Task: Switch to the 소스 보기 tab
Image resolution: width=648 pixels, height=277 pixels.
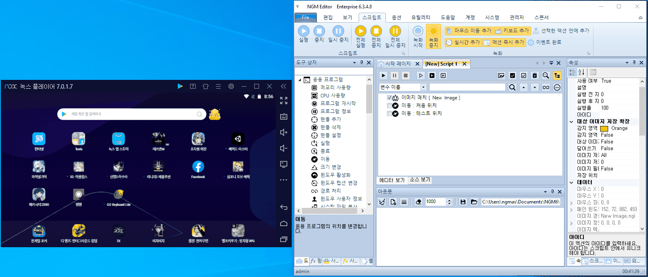Action: point(420,180)
